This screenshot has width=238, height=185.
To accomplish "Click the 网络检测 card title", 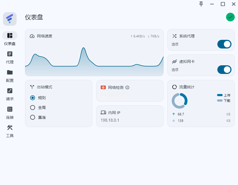I will click(116, 87).
